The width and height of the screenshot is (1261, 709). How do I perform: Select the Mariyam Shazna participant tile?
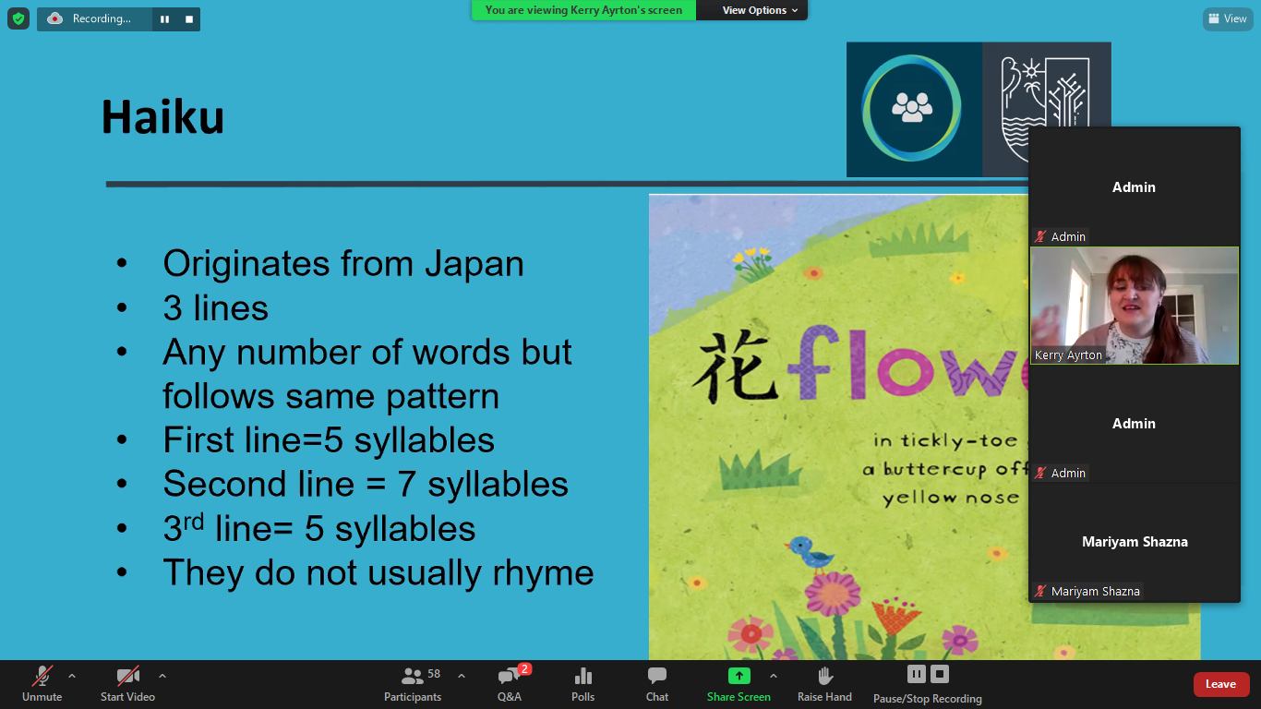[x=1135, y=542]
